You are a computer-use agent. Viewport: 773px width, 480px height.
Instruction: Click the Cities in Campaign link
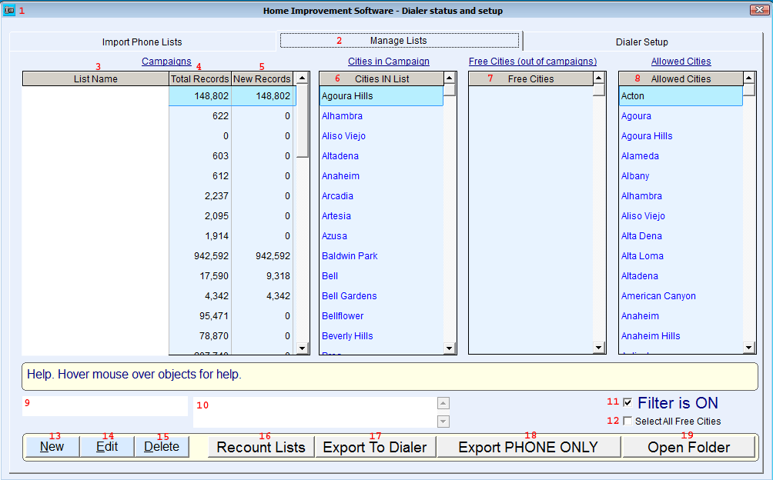click(389, 61)
